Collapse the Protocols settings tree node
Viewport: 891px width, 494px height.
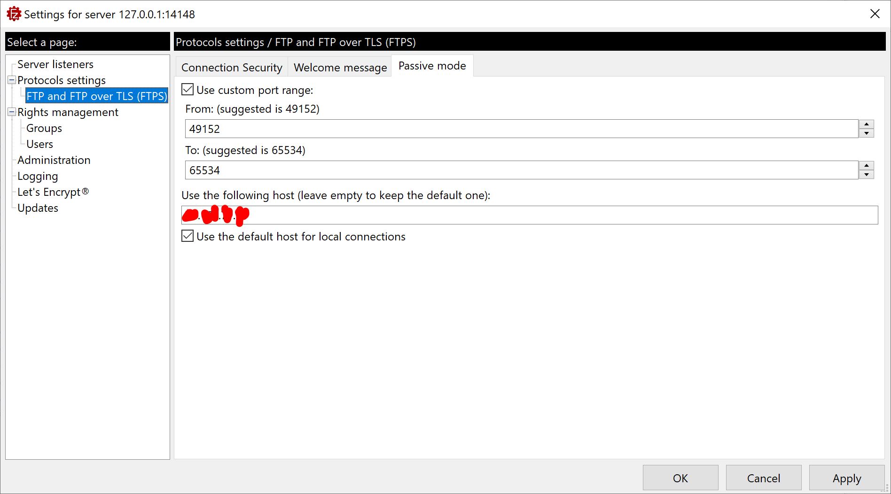12,80
